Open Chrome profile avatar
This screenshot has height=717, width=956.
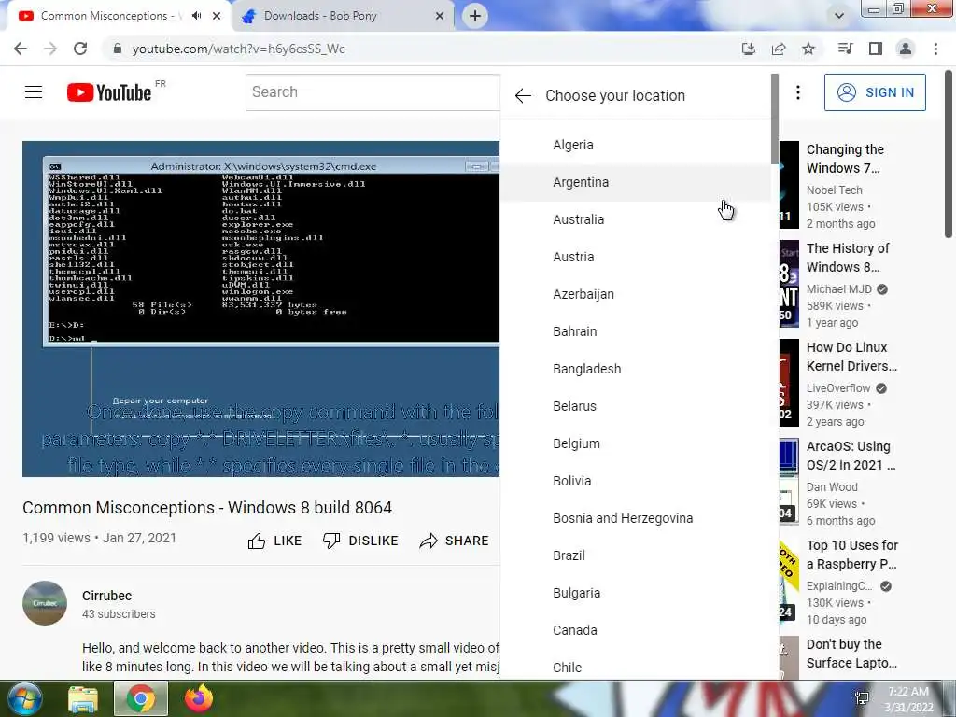pos(906,49)
